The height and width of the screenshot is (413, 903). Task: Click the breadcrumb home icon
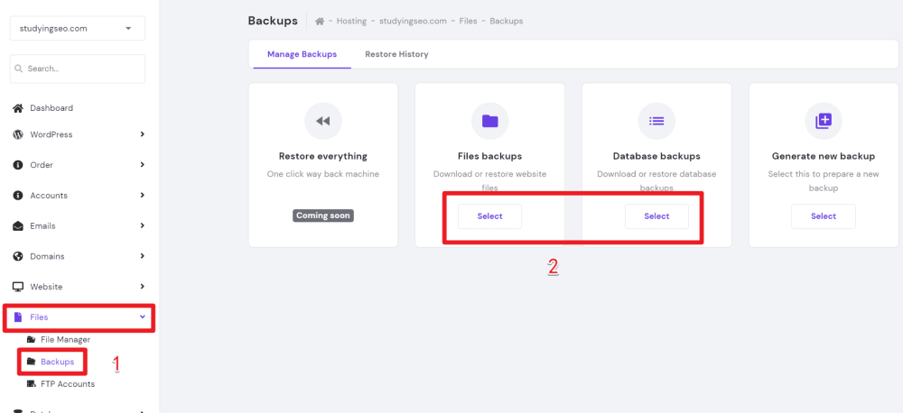tap(320, 22)
